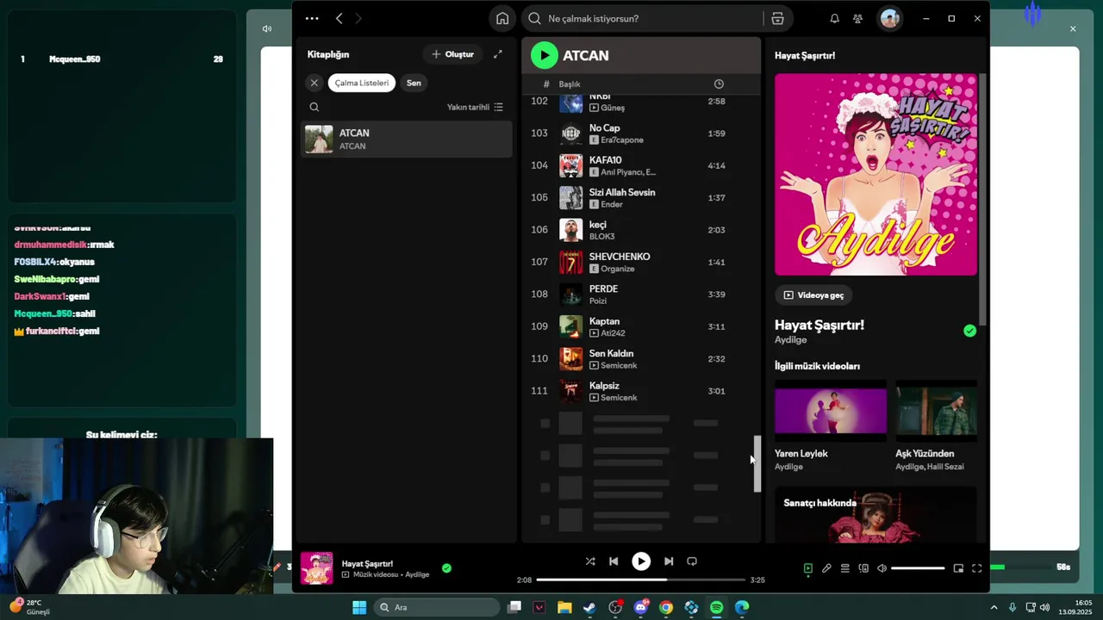Expand the Kitaplığın library panel
This screenshot has height=620, width=1103.
point(497,54)
